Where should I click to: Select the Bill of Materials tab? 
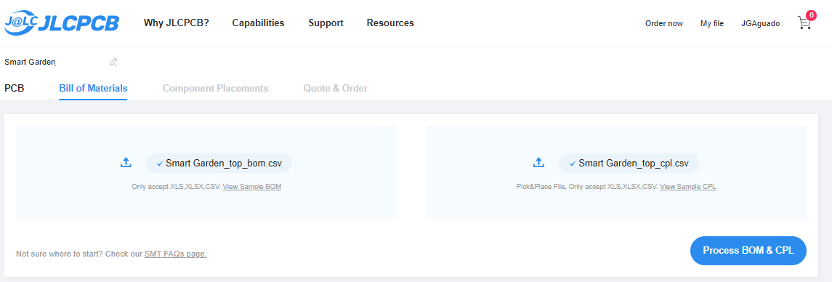[x=94, y=88]
